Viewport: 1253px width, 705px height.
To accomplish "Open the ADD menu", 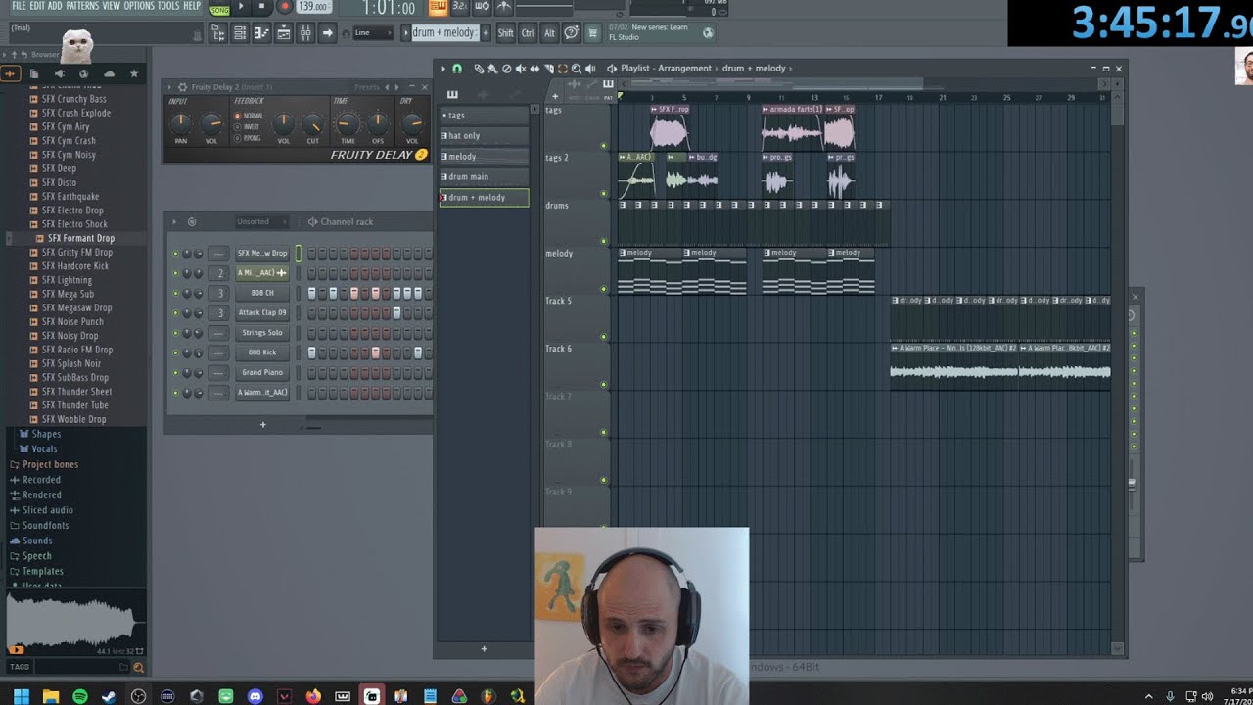I will tap(55, 6).
